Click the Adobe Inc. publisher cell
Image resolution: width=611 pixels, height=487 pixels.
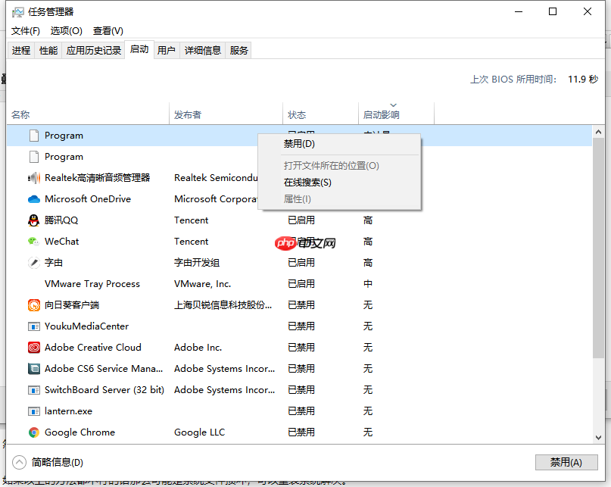pyautogui.click(x=198, y=348)
